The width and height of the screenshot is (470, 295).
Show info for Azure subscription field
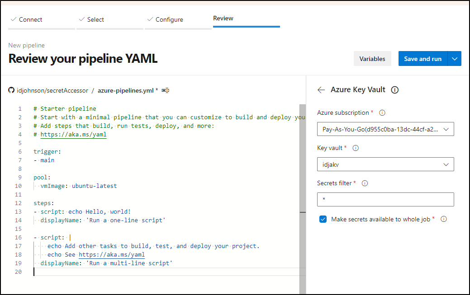382,113
